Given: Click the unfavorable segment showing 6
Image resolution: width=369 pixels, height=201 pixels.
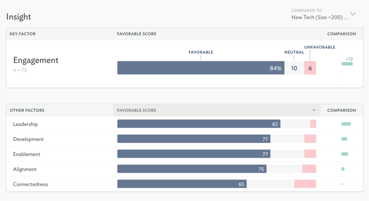Looking at the screenshot, I should click(x=310, y=68).
